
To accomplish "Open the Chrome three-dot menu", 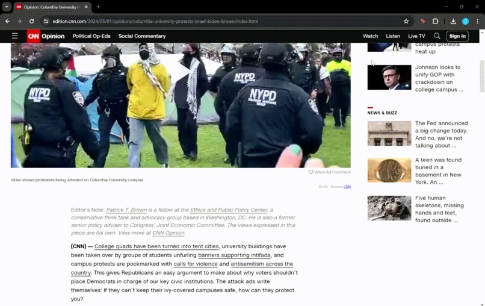I will pyautogui.click(x=477, y=21).
